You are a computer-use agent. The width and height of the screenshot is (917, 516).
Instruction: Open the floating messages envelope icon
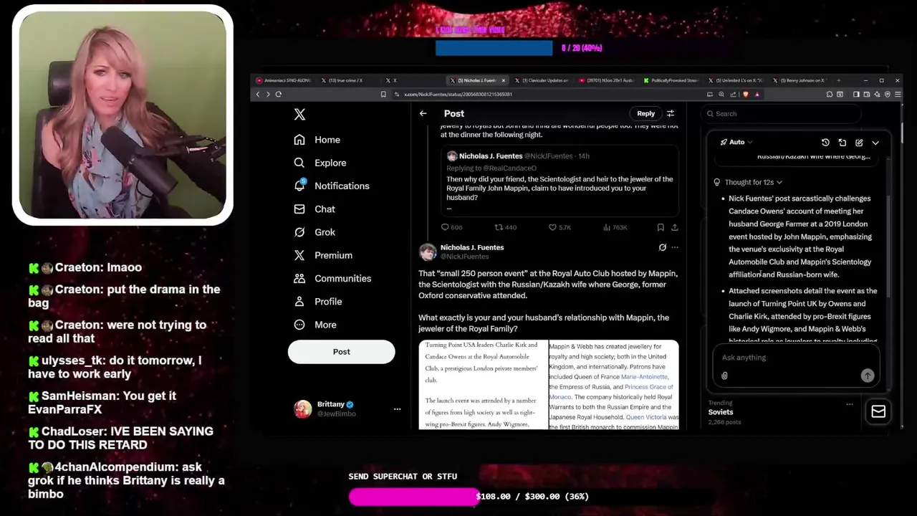coord(878,411)
